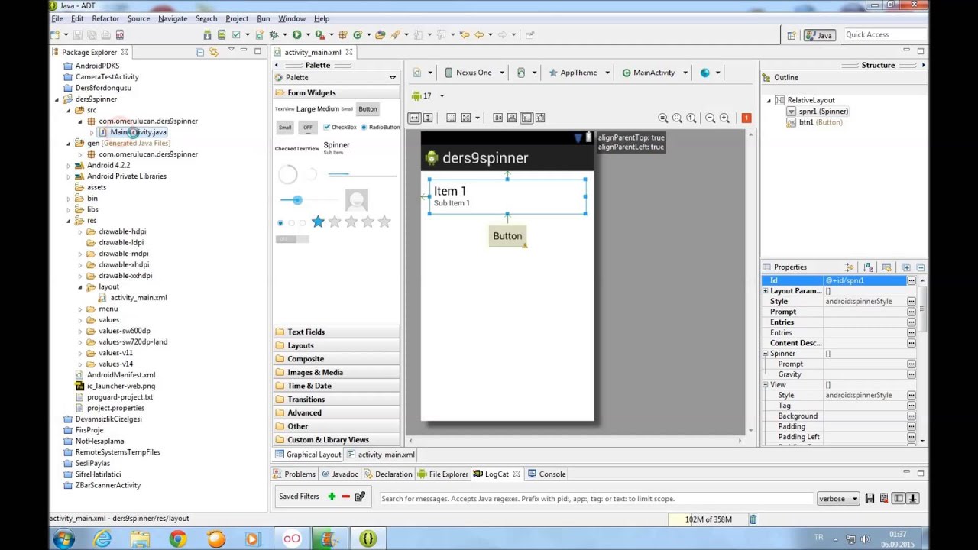Delete the selected LogCat filter
This screenshot has width=978, height=550.
pyautogui.click(x=345, y=497)
